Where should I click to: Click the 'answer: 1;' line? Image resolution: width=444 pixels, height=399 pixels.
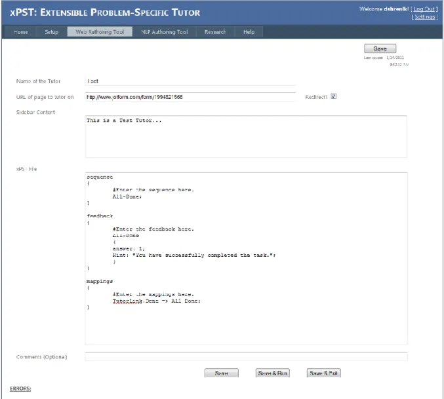(x=129, y=249)
